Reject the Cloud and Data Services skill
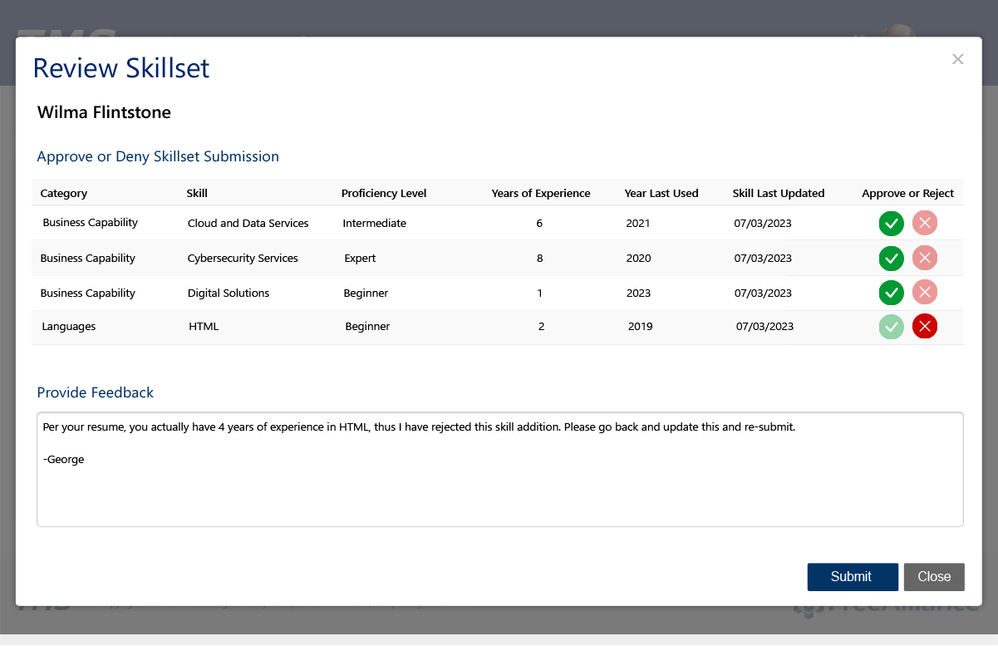 tap(924, 224)
